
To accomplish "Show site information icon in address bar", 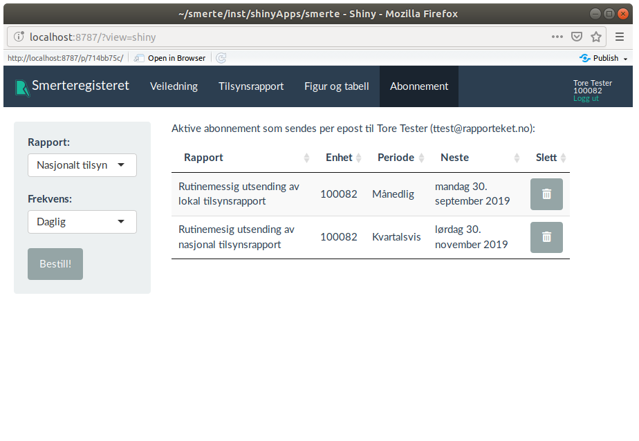I will pyautogui.click(x=19, y=37).
